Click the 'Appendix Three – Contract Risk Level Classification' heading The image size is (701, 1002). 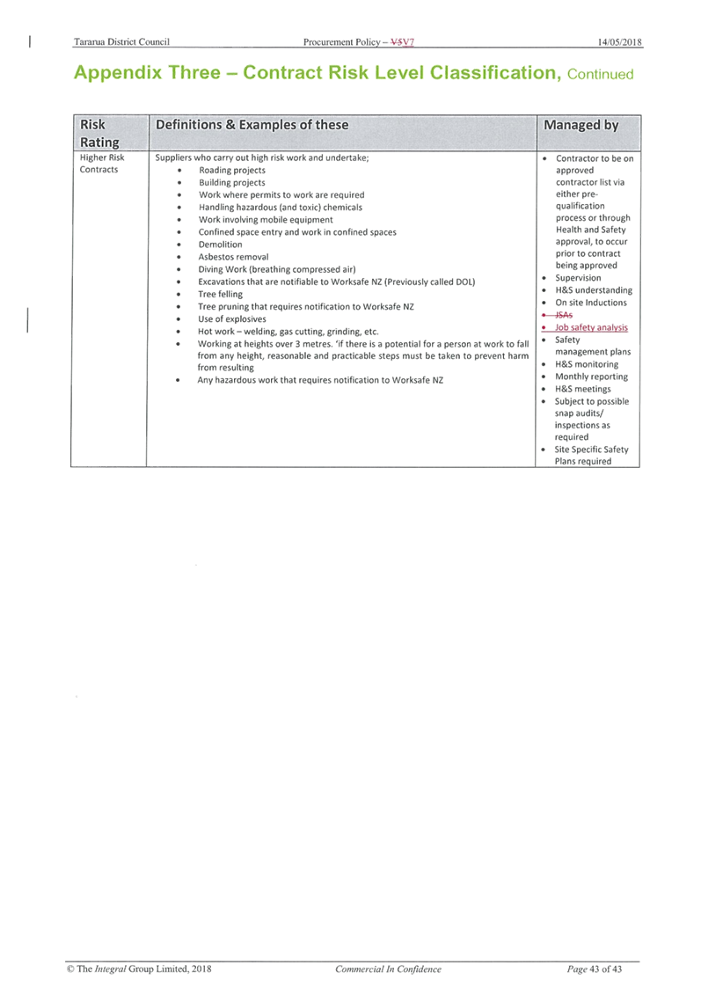click(x=318, y=72)
